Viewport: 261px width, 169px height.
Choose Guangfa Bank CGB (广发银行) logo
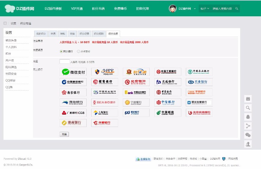pyautogui.click(x=73, y=113)
